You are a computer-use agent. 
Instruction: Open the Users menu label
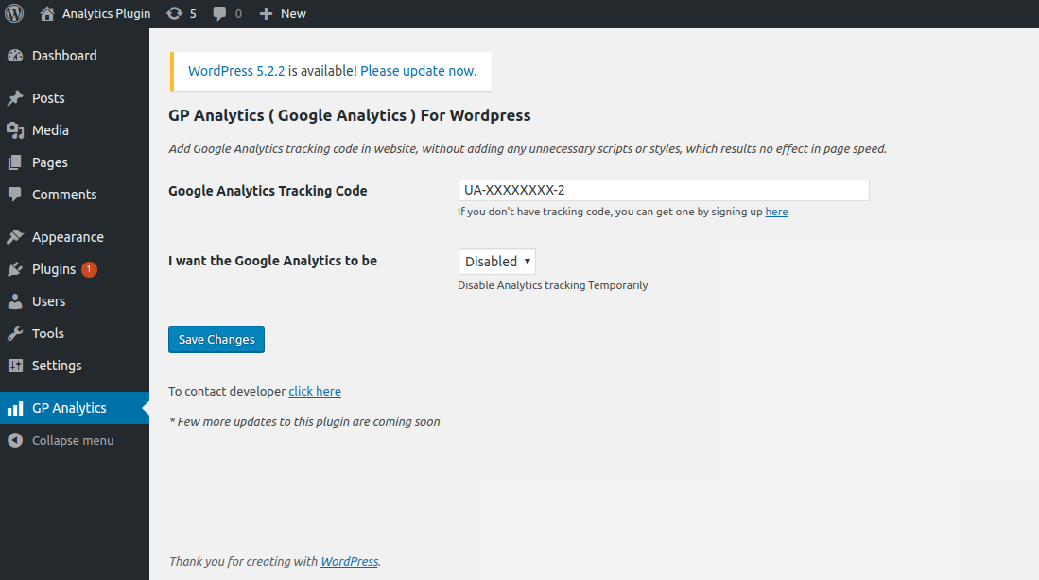pos(49,301)
